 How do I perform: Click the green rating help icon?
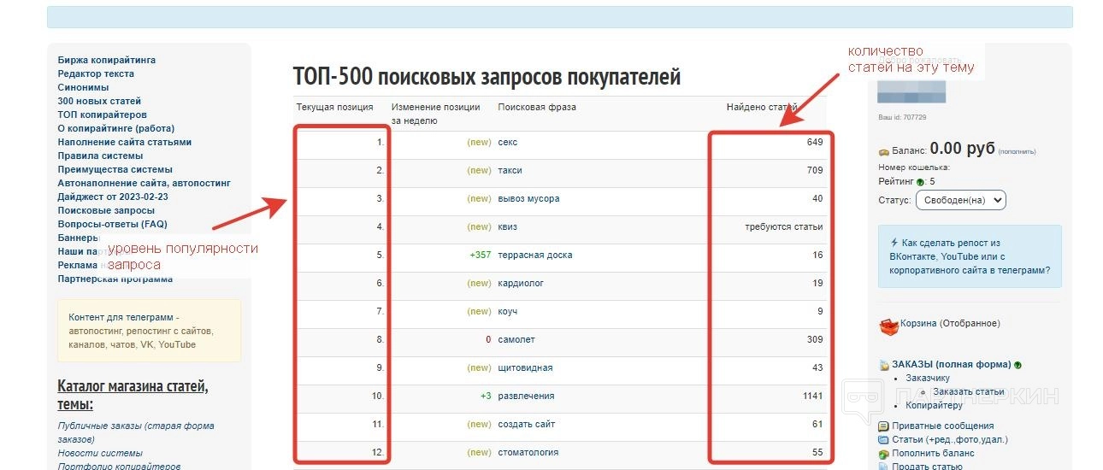pyautogui.click(x=920, y=182)
